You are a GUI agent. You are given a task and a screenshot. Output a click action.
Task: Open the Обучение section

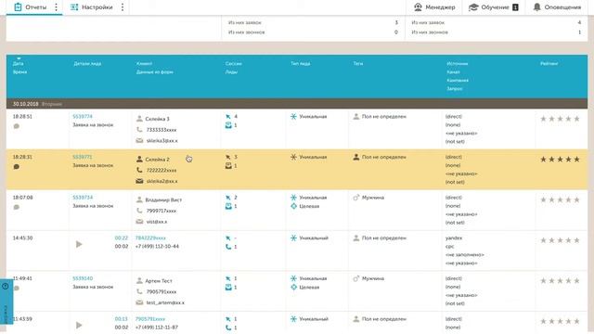pyautogui.click(x=494, y=7)
